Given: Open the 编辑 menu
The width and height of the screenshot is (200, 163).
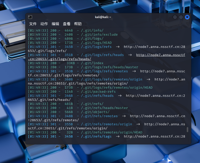Looking at the screenshot, I should [x=55, y=24].
